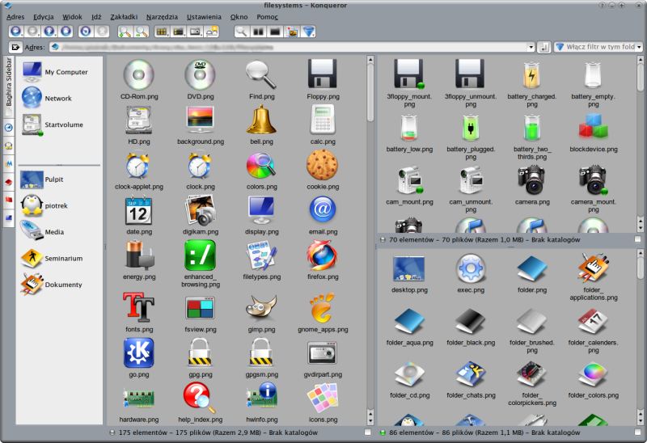647x443 pixels.
Task: Open the Pomoc menu
Action: pyautogui.click(x=267, y=17)
